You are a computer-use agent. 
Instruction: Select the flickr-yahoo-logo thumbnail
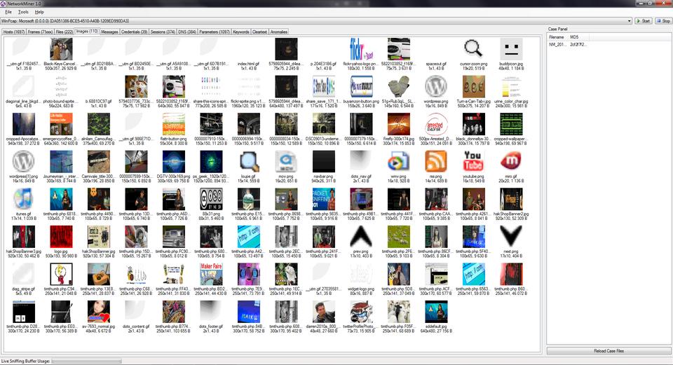point(360,48)
